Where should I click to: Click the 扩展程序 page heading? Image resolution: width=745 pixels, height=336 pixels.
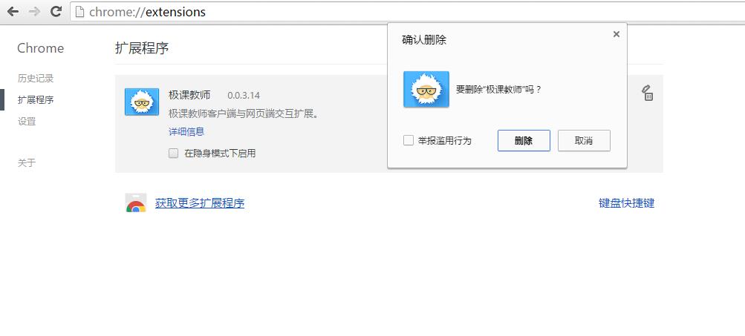point(142,48)
